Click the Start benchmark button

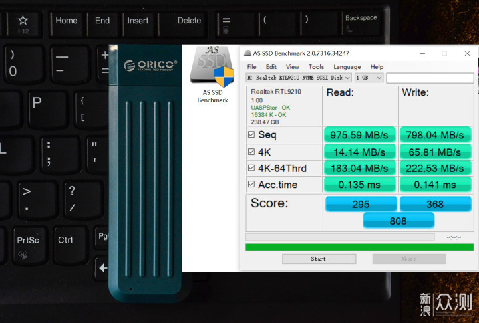coord(319,259)
